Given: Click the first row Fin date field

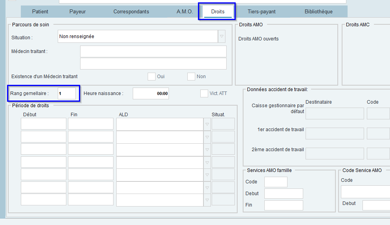Looking at the screenshot, I should click(x=91, y=124).
